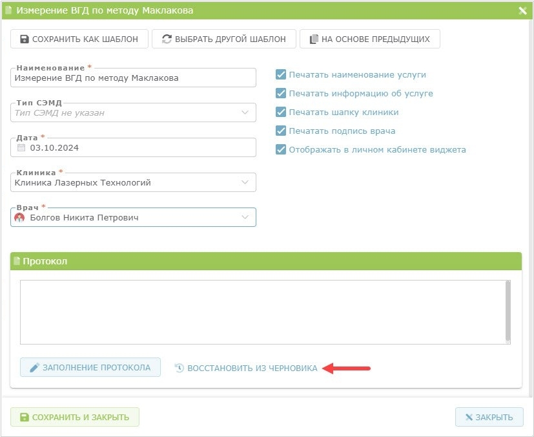Image resolution: width=534 pixels, height=437 pixels.
Task: Uncheck 'Печатать наименование услуги'
Action: point(281,74)
